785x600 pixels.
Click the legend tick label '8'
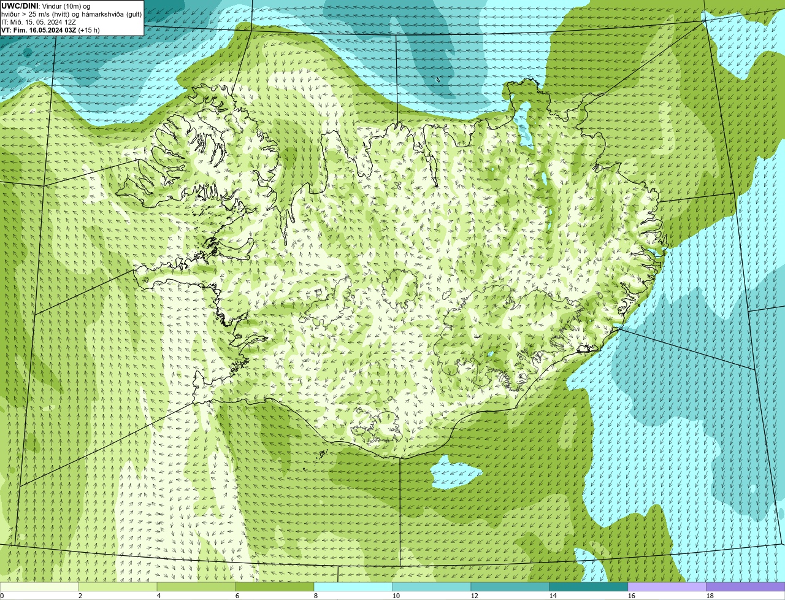316,596
